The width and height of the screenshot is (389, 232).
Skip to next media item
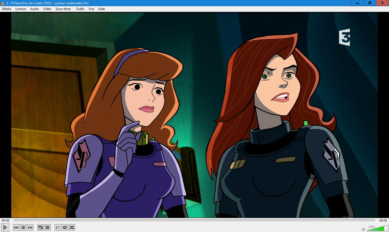[30, 227]
